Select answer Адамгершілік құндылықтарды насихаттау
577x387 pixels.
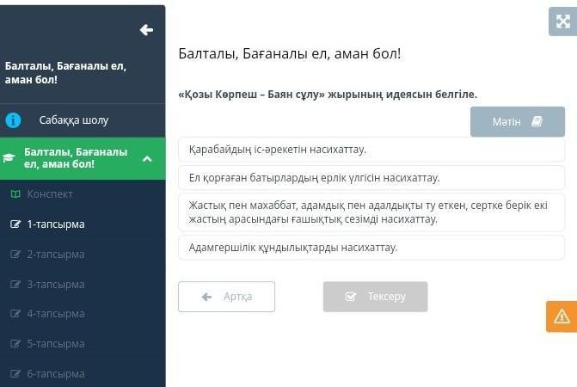[x=371, y=248]
